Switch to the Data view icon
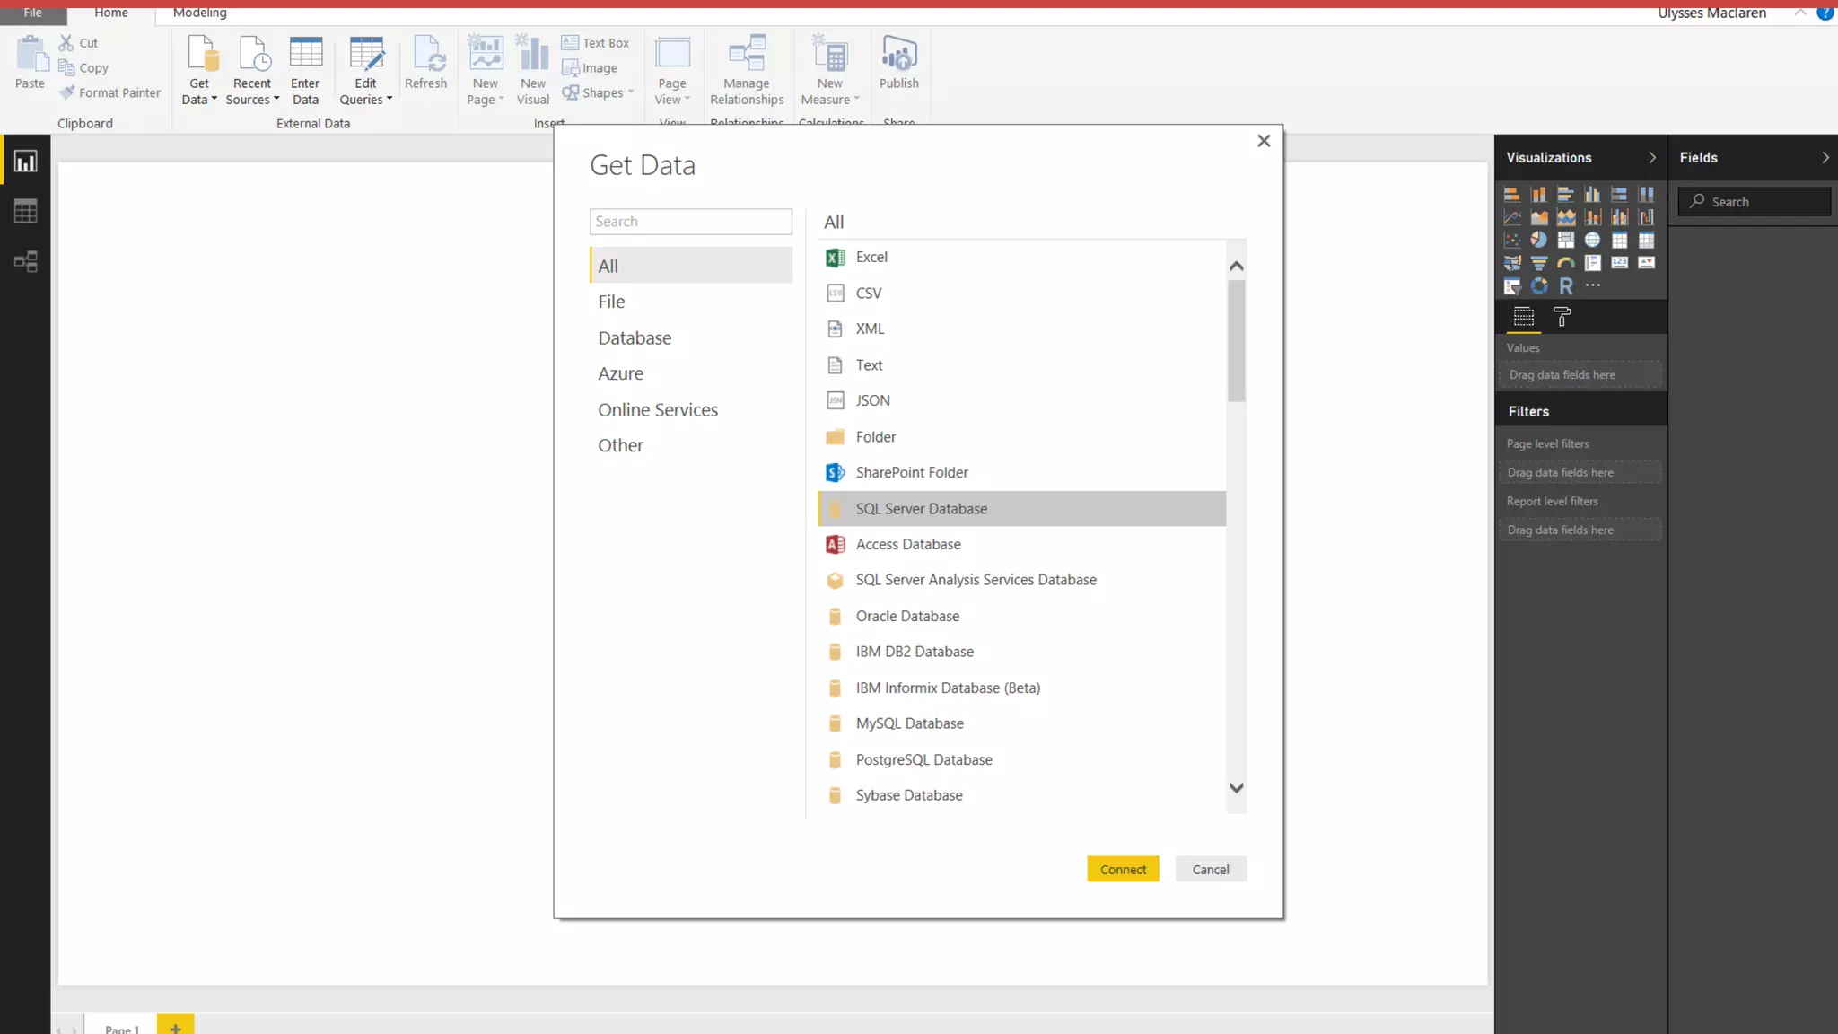The width and height of the screenshot is (1838, 1034). point(25,212)
